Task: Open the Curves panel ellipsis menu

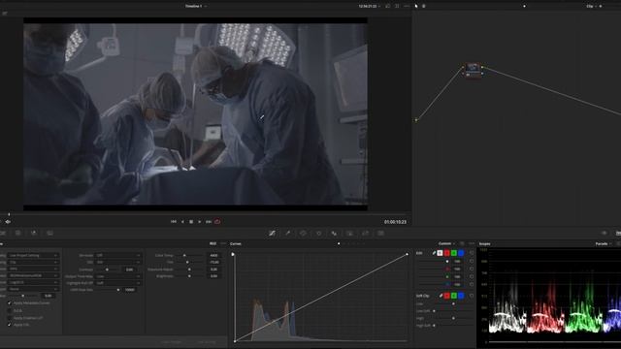Action: (472, 243)
